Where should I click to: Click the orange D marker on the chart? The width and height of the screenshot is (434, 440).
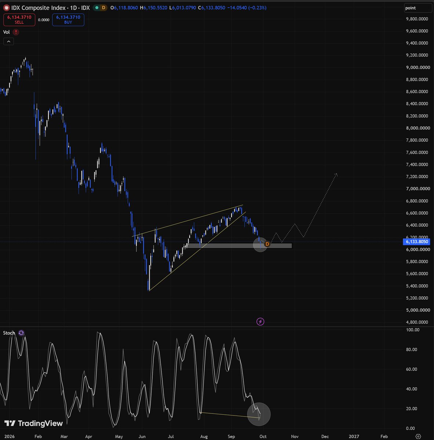[x=267, y=244]
